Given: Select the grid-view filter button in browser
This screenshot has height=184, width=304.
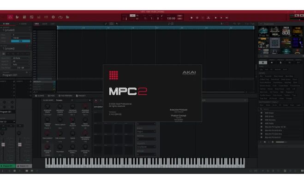Looking at the screenshot, I should 263,63.
